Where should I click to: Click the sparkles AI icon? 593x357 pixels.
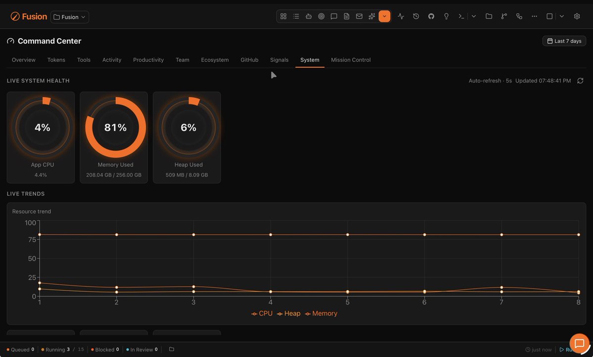click(x=372, y=16)
